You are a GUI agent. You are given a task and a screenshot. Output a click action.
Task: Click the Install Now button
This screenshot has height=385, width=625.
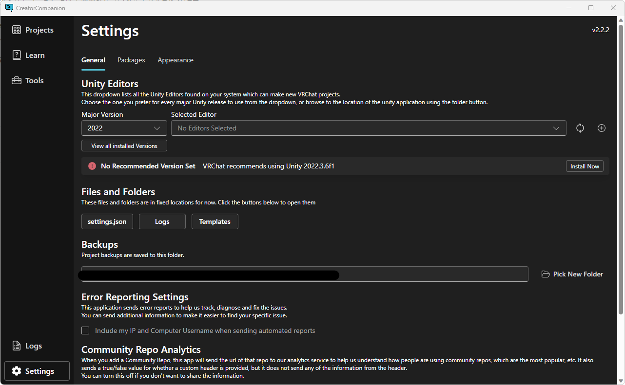585,166
